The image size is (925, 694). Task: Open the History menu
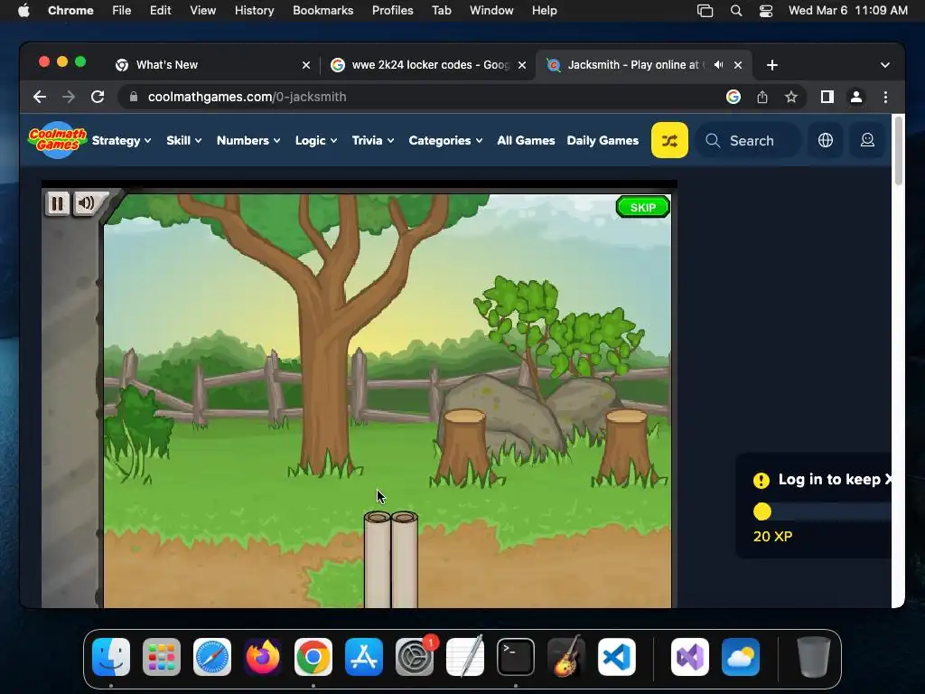(254, 11)
